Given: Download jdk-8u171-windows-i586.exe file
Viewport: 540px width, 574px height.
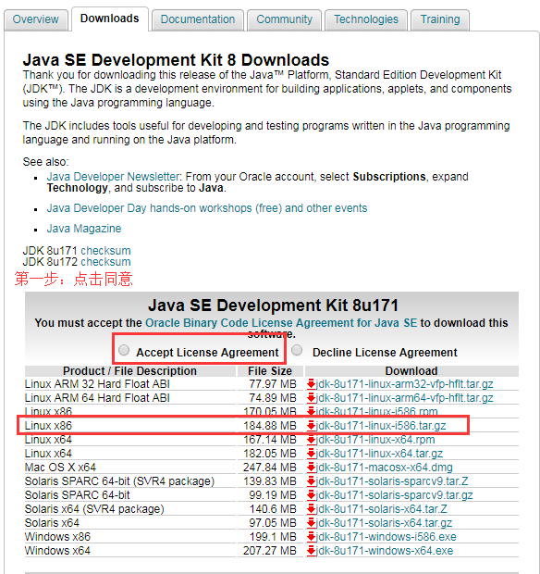Looking at the screenshot, I should pyautogui.click(x=387, y=537).
